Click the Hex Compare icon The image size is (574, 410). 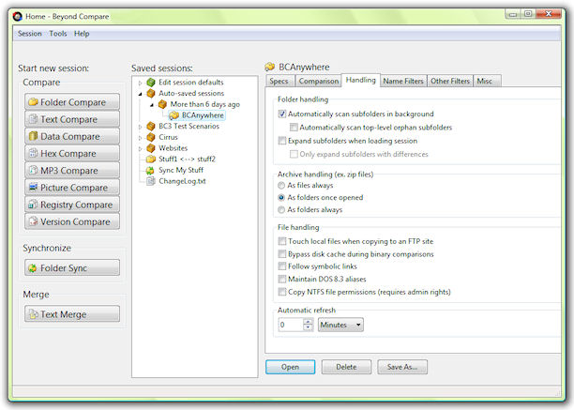[x=33, y=153]
